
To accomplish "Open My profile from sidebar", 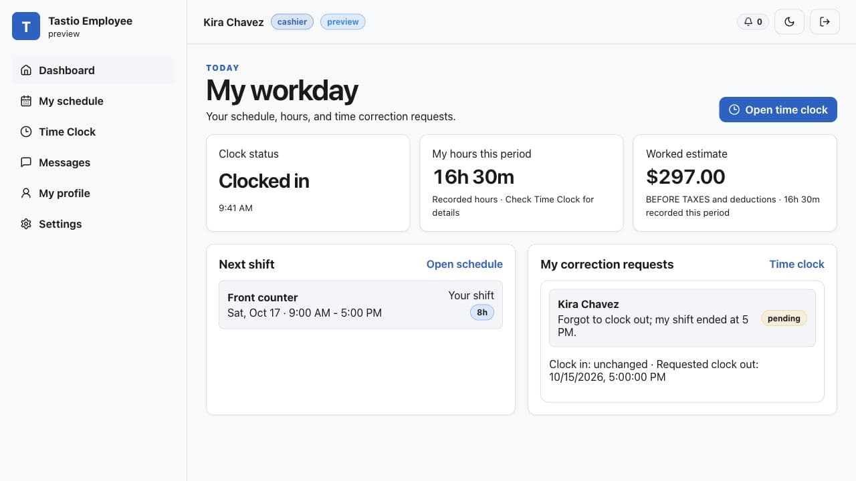I will 94,193.
